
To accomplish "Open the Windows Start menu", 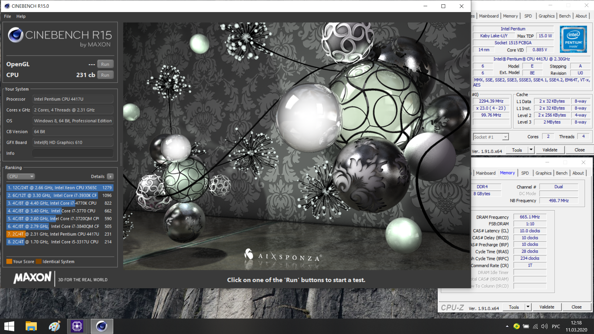I will pos(9,326).
